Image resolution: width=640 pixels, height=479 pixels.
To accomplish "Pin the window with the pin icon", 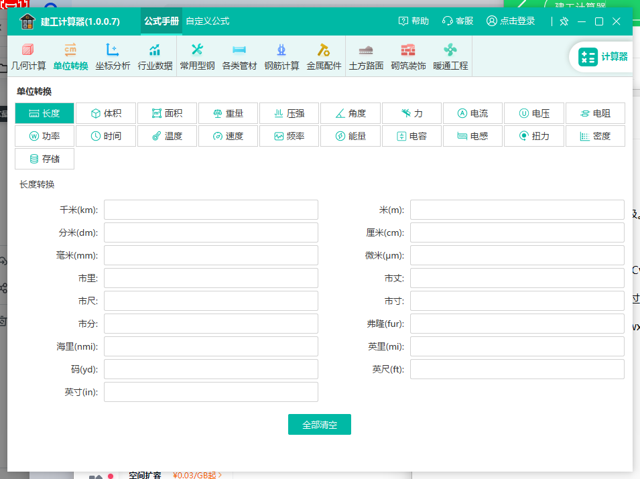I will (x=564, y=21).
